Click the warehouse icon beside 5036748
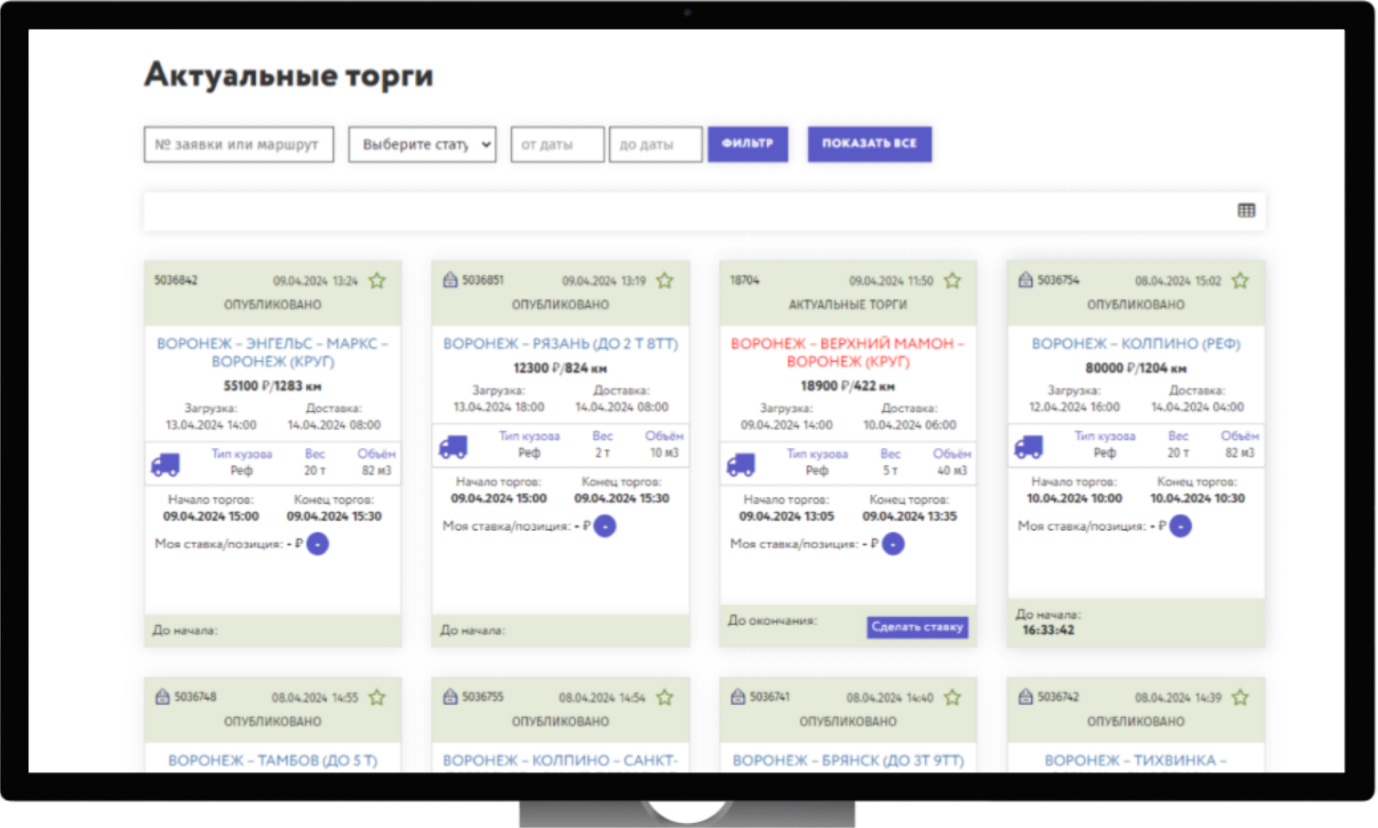 point(162,697)
